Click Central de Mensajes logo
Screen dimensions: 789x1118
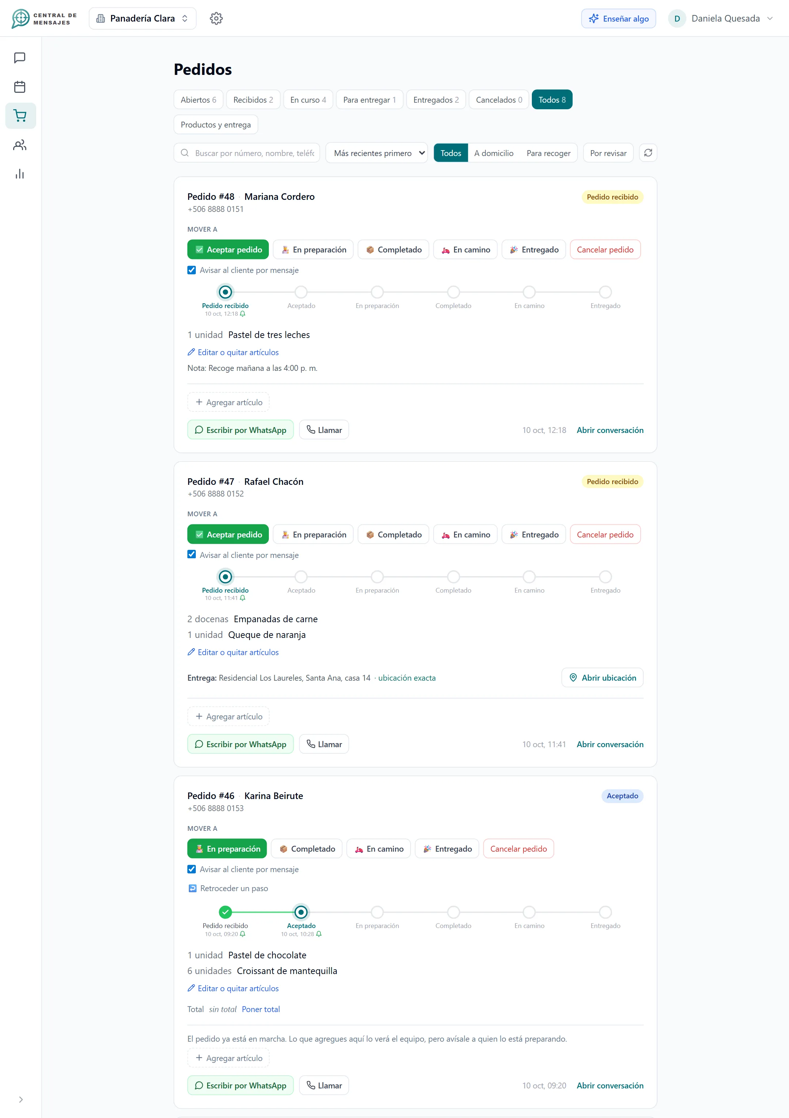(x=44, y=19)
